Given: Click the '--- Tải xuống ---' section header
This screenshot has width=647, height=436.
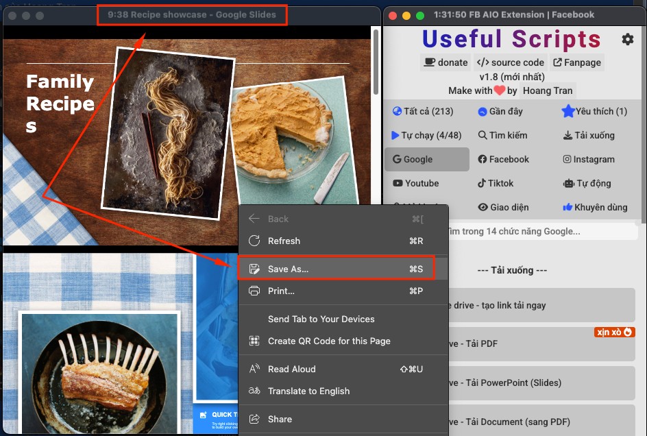Looking at the screenshot, I should tap(512, 270).
